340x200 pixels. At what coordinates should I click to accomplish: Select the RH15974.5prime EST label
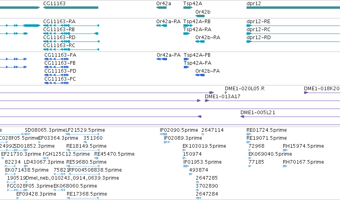pyautogui.click(x=303, y=146)
